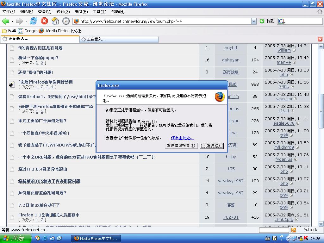Open the 编辑(E) menu

pyautogui.click(x=27, y=12)
